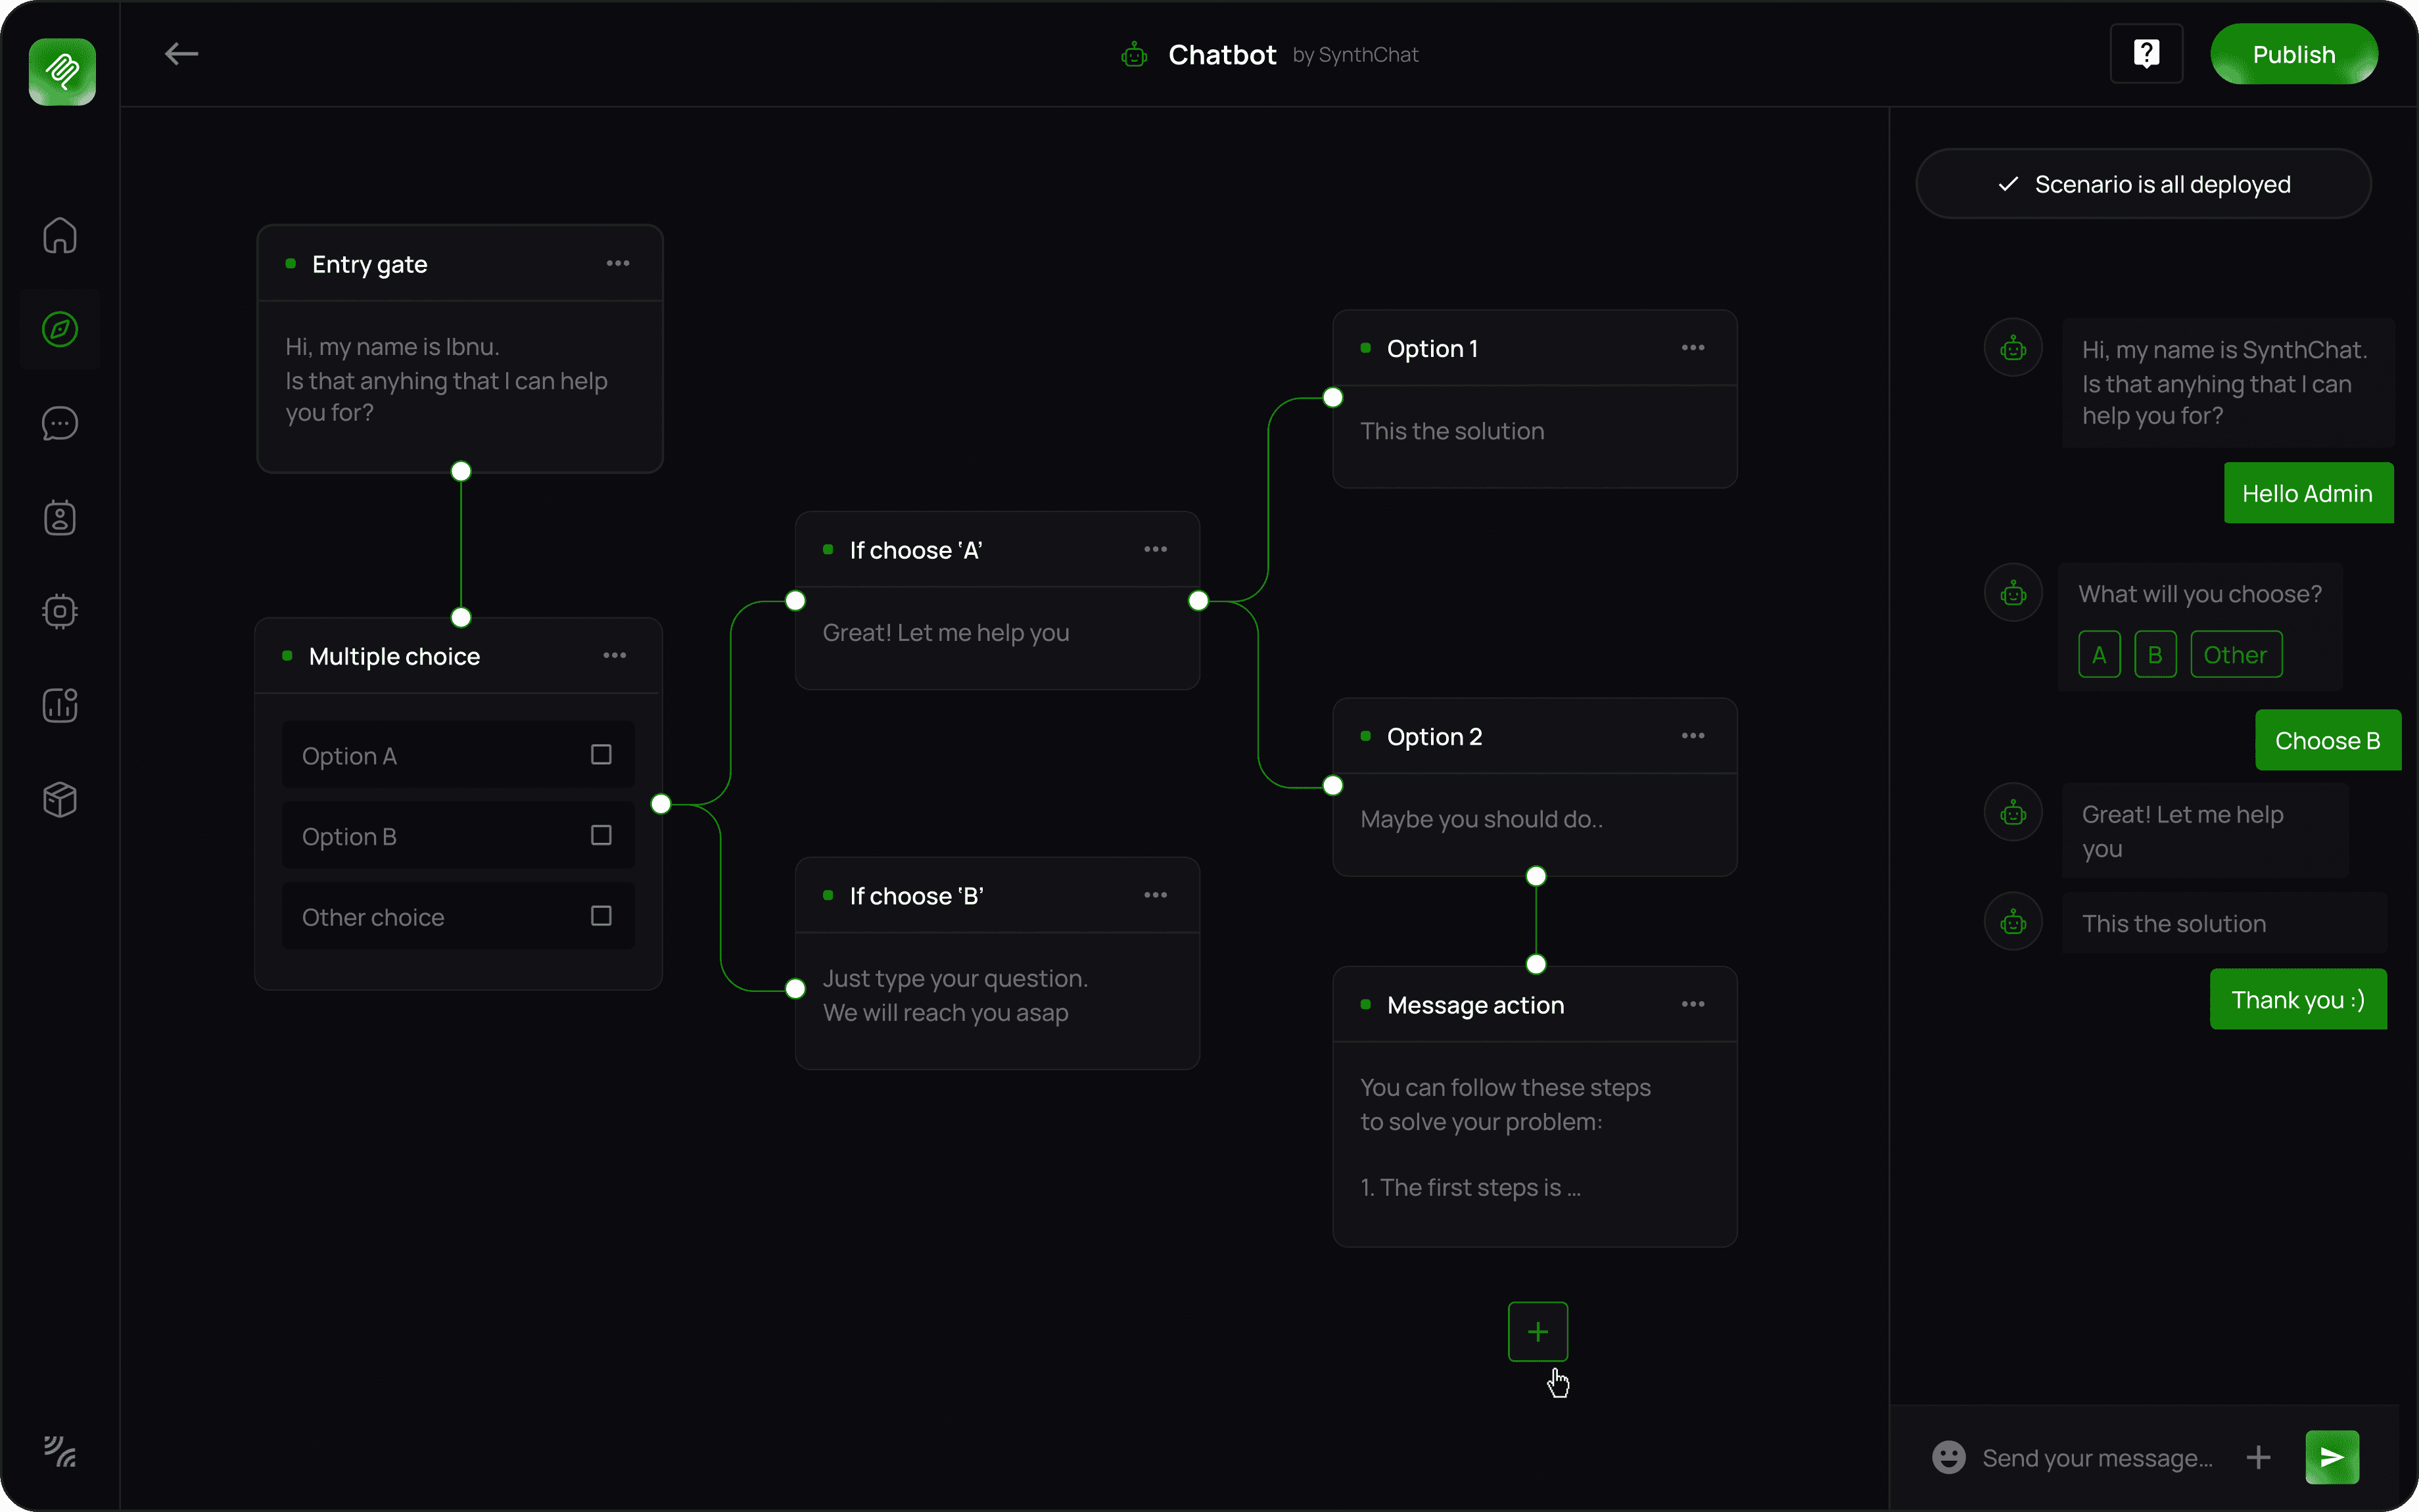Click the Home icon in sidebar

60,236
